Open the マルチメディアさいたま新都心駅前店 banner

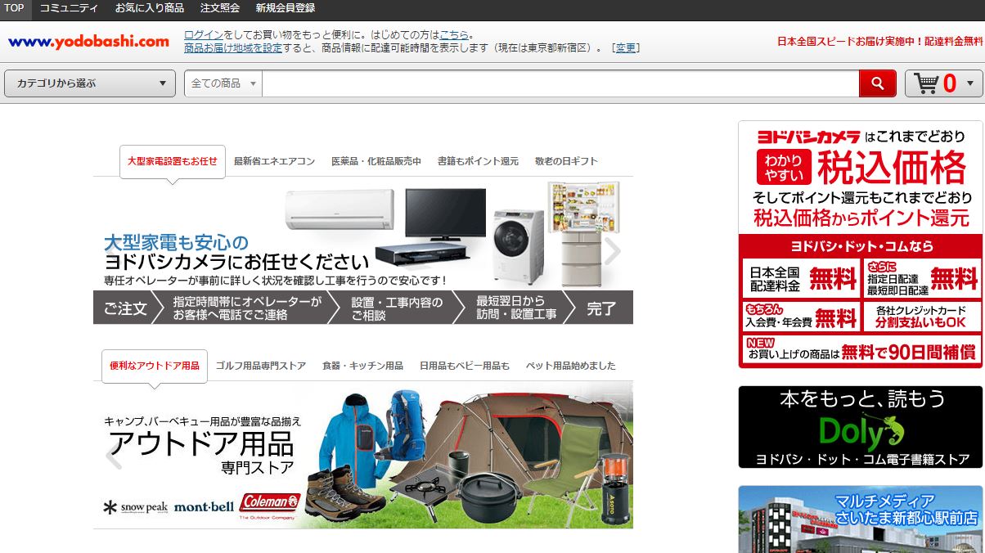coord(860,519)
